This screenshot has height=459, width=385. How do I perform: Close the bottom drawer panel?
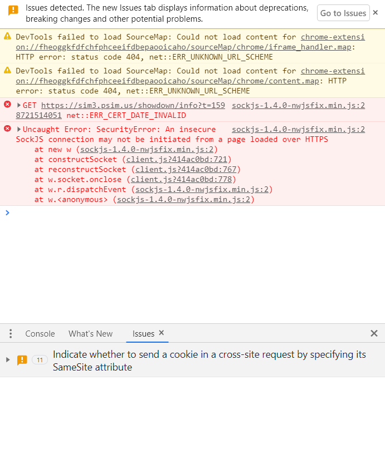374,333
